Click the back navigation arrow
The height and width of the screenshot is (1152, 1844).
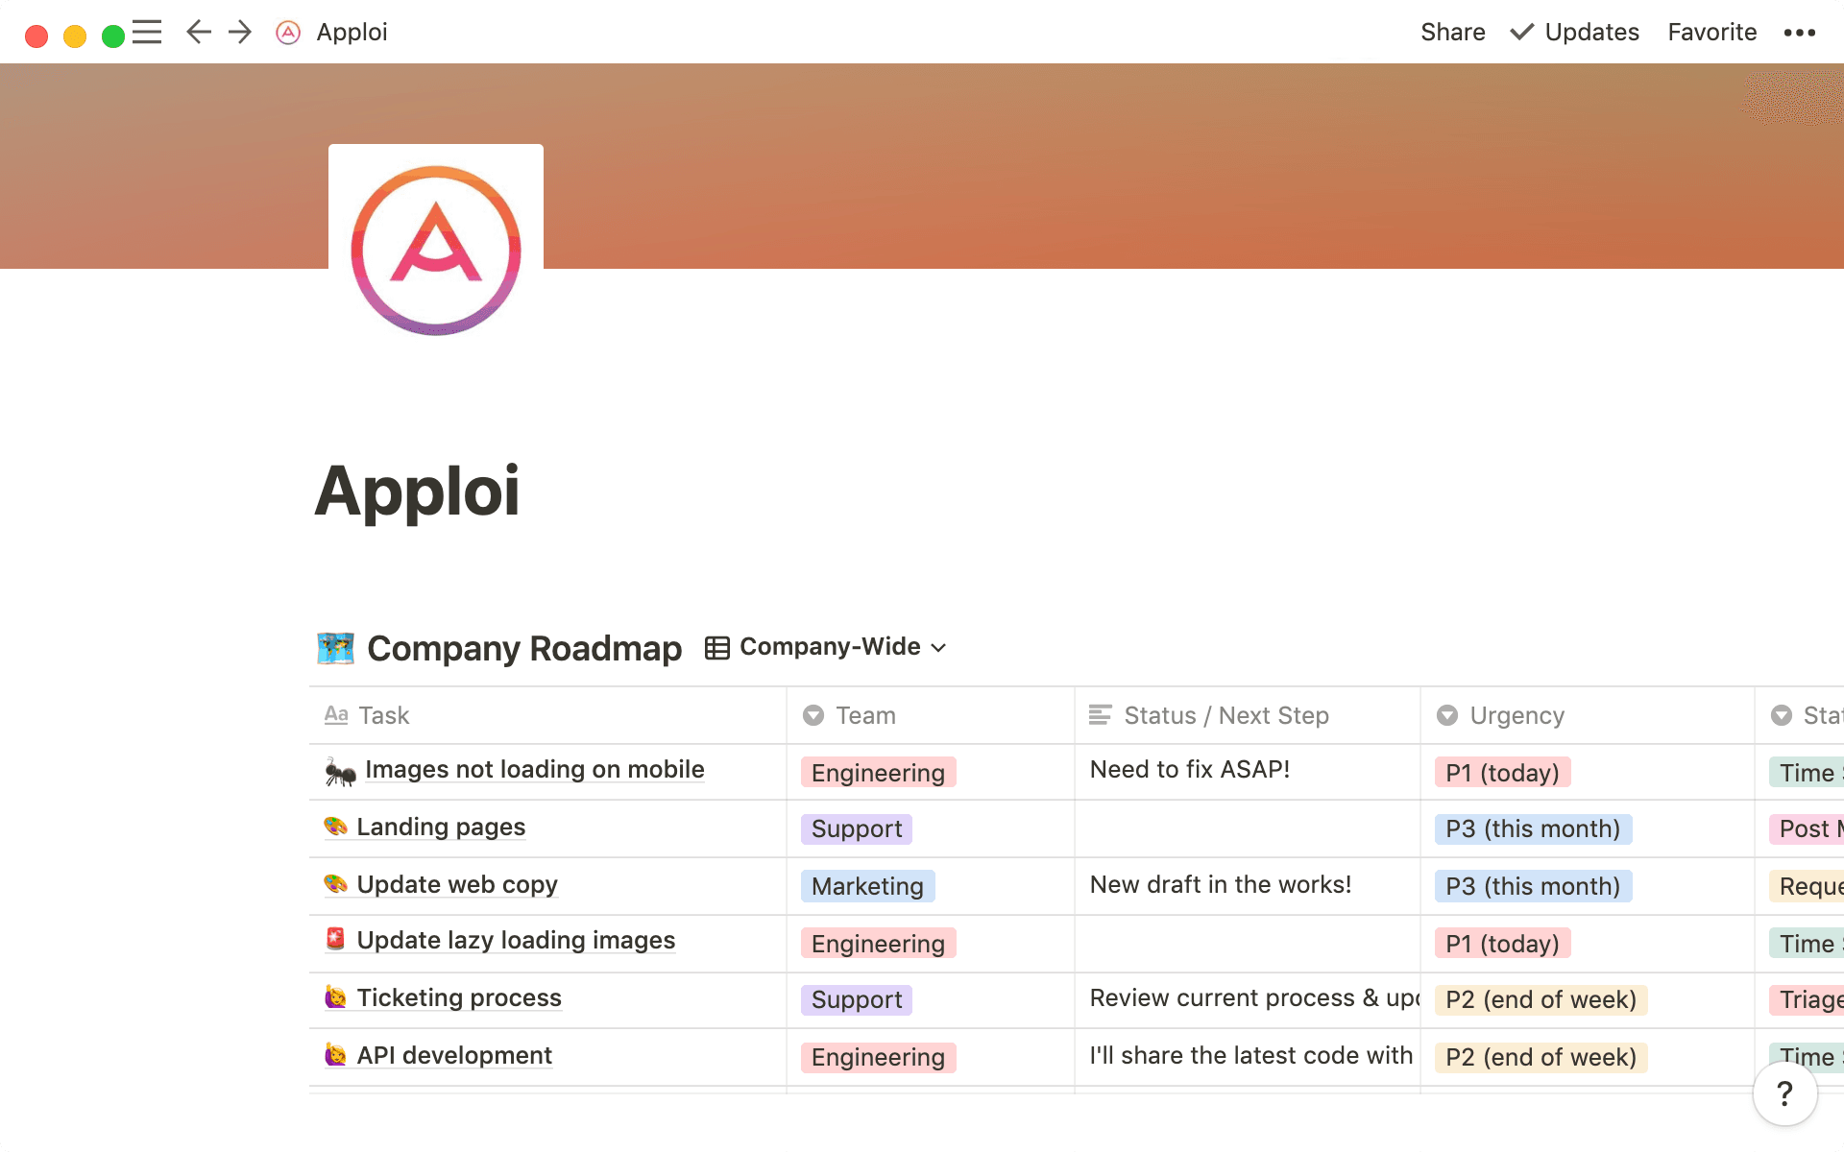pos(198,32)
